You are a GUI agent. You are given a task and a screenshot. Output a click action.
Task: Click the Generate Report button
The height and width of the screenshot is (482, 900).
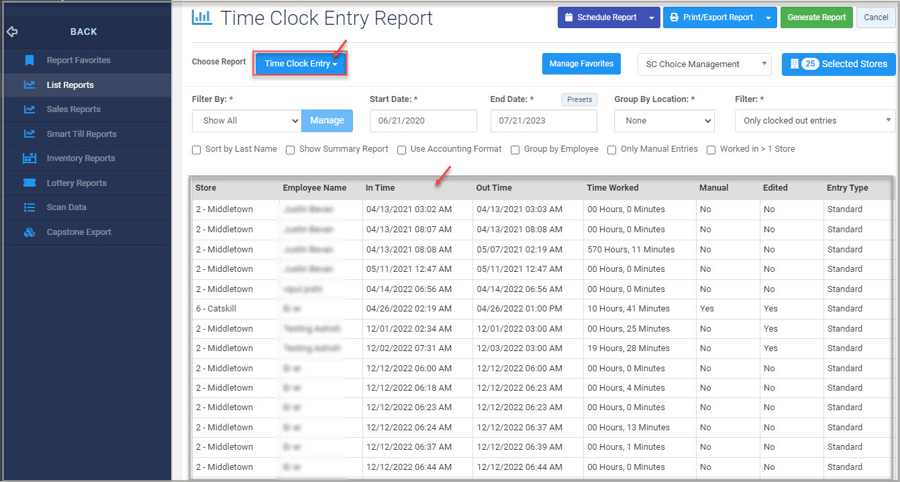click(x=816, y=17)
